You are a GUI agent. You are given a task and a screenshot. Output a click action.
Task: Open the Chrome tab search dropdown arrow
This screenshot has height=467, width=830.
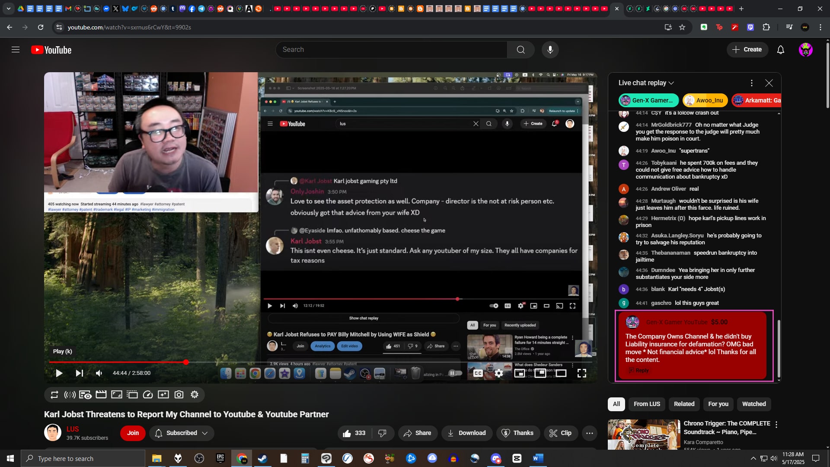8,9
